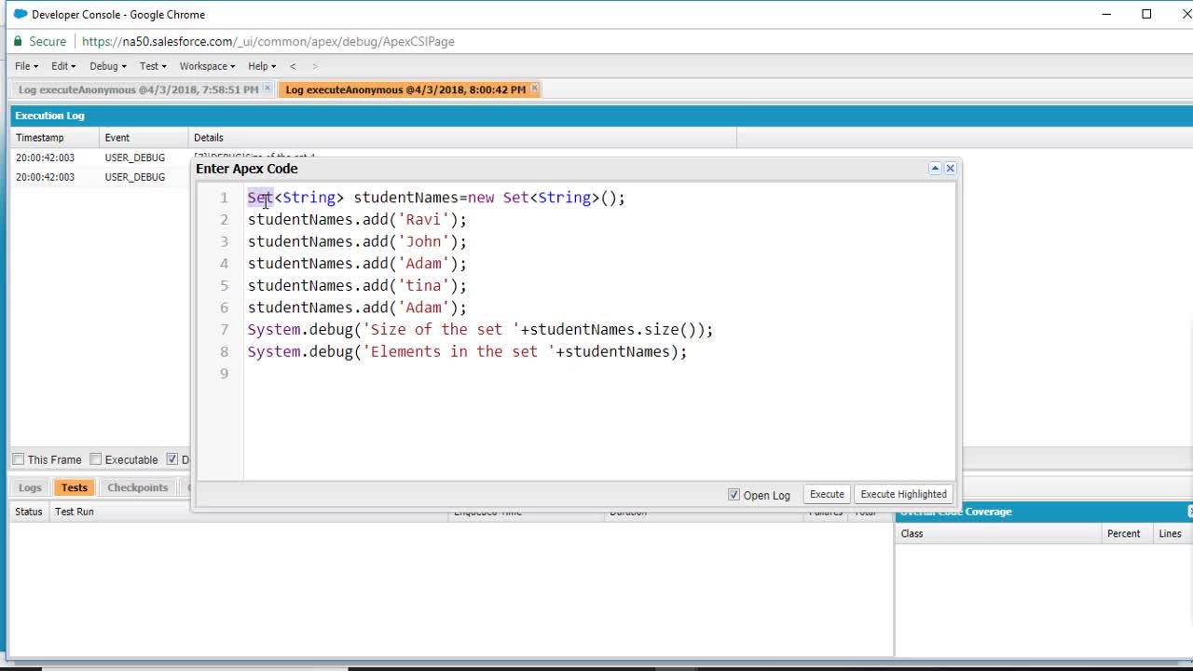Image resolution: width=1193 pixels, height=671 pixels.
Task: Select the Tests tab
Action: pos(74,487)
